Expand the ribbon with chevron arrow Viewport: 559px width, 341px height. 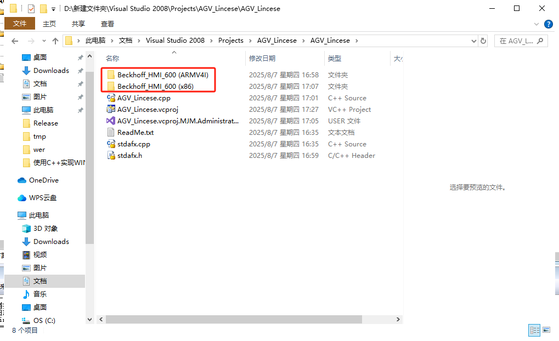[536, 24]
